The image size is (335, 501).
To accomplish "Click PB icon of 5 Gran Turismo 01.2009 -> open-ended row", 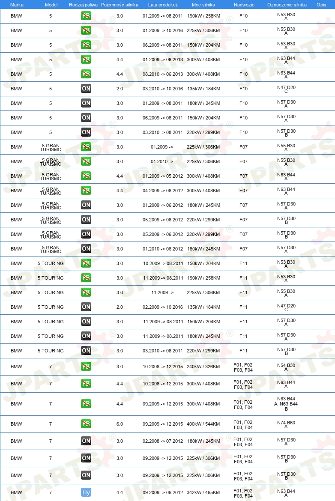I will coord(86,147).
